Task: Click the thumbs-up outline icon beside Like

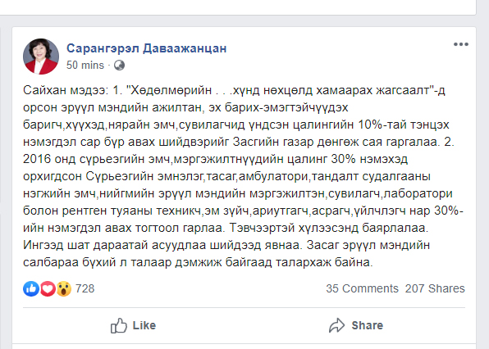Action: (x=118, y=325)
